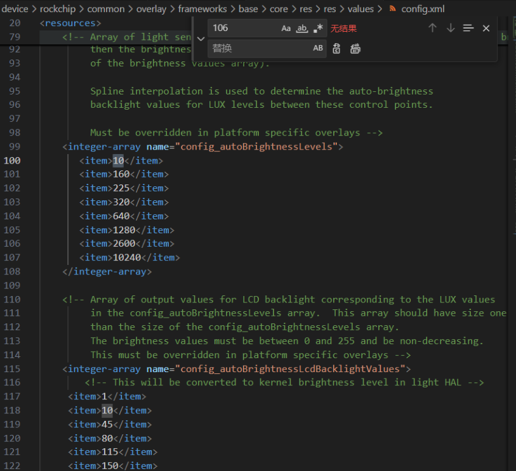
Task: Toggle Preserve Case in the replace field
Action: (x=317, y=48)
